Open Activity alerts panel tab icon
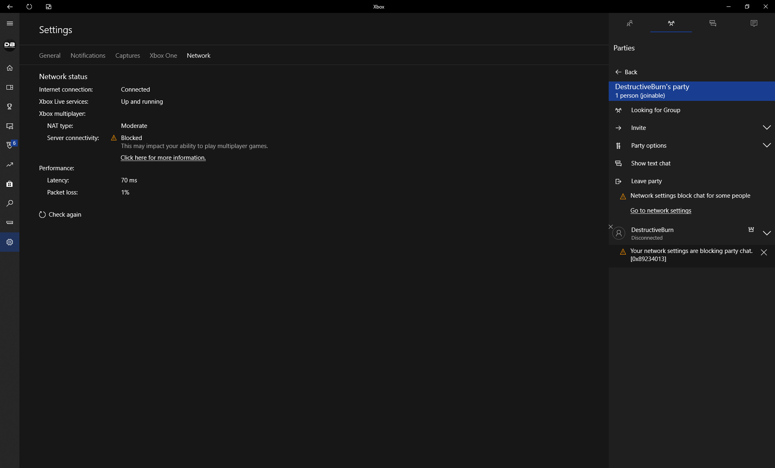Viewport: 775px width, 468px height. click(x=754, y=23)
